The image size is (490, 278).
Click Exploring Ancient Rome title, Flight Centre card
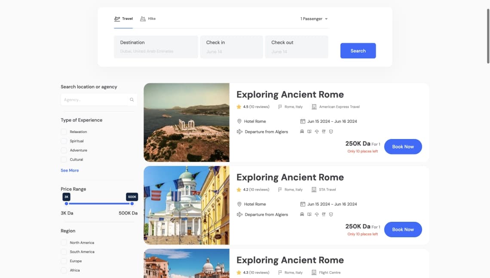point(290,260)
